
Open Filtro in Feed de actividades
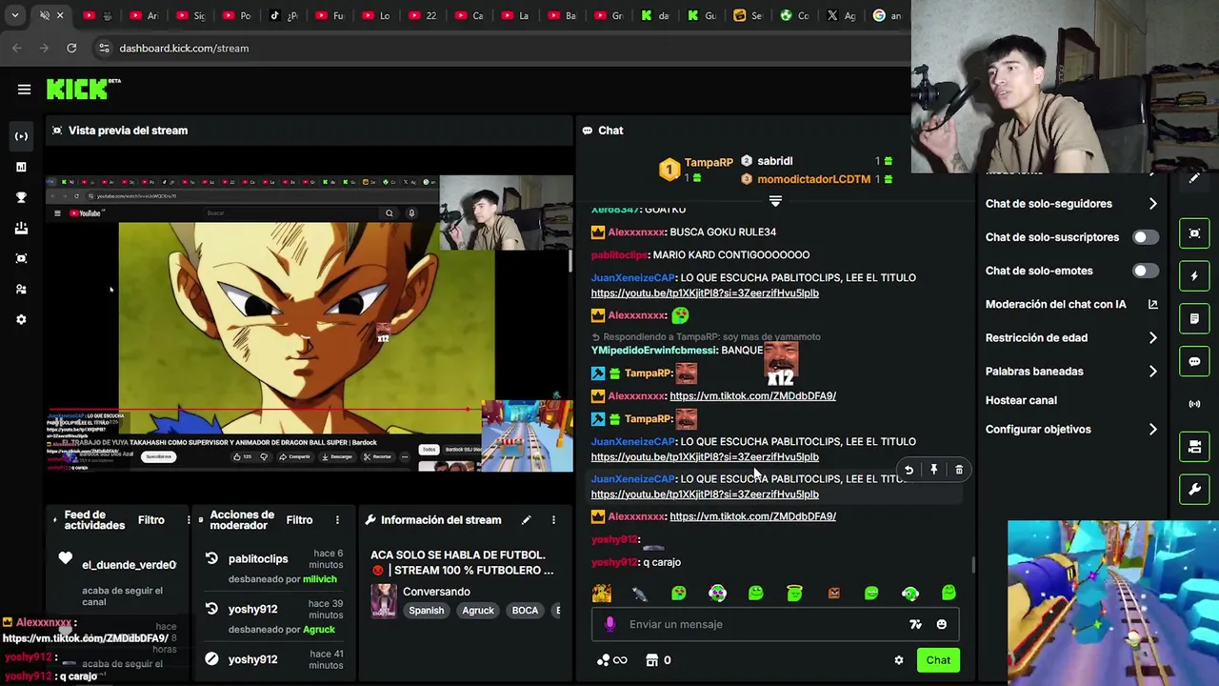151,520
